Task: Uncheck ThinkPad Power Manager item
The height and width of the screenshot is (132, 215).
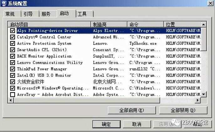Action: [13, 69]
